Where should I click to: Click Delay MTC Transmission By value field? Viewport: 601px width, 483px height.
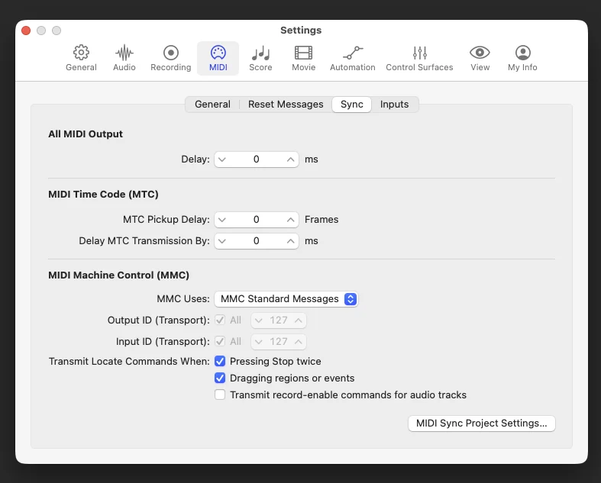tap(256, 241)
